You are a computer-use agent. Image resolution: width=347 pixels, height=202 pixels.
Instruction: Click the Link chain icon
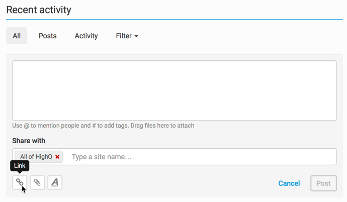point(20,182)
